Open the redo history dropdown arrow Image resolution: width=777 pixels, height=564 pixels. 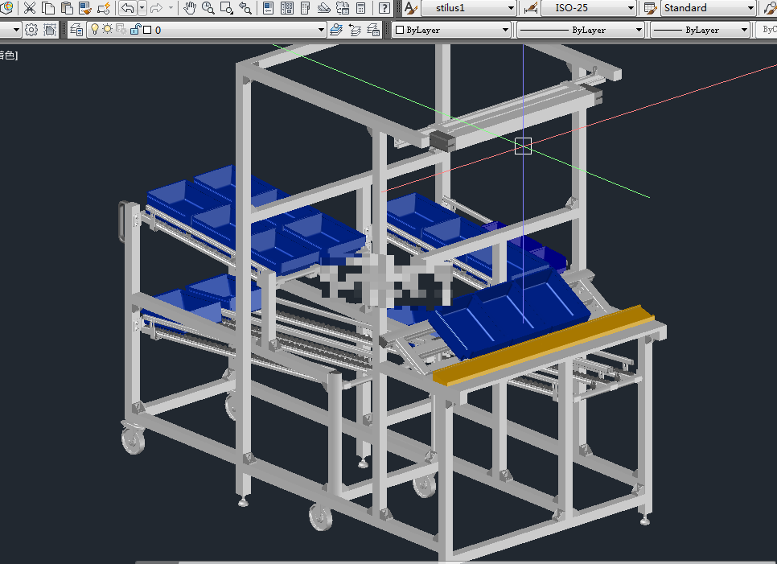[x=171, y=8]
